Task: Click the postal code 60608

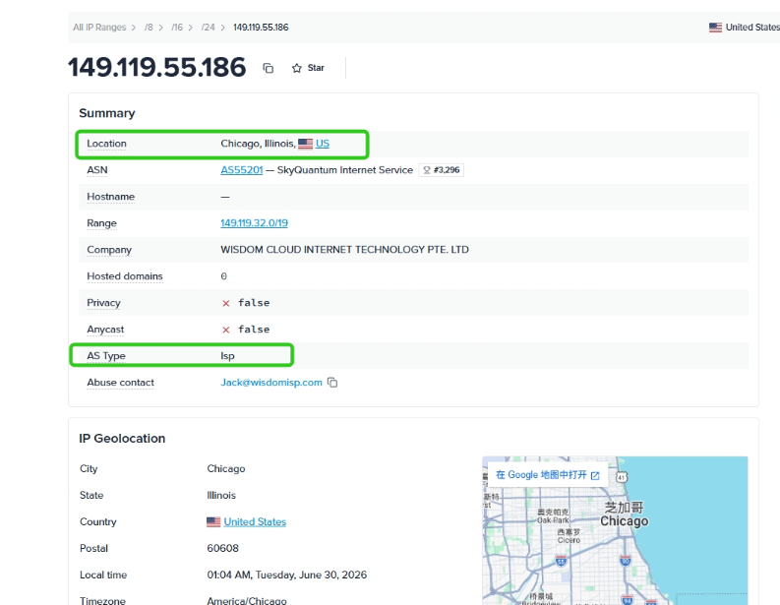Action: [x=222, y=548]
